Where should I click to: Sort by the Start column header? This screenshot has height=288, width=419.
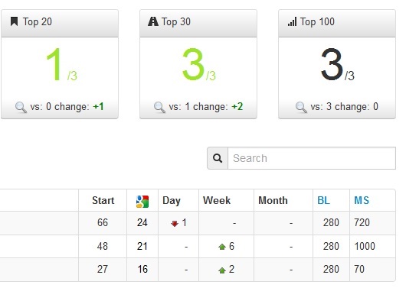tap(103, 200)
